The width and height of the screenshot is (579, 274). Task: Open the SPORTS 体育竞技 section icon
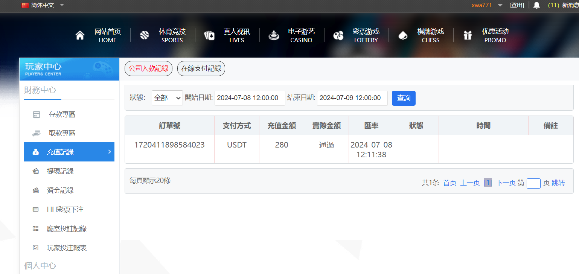(x=145, y=35)
